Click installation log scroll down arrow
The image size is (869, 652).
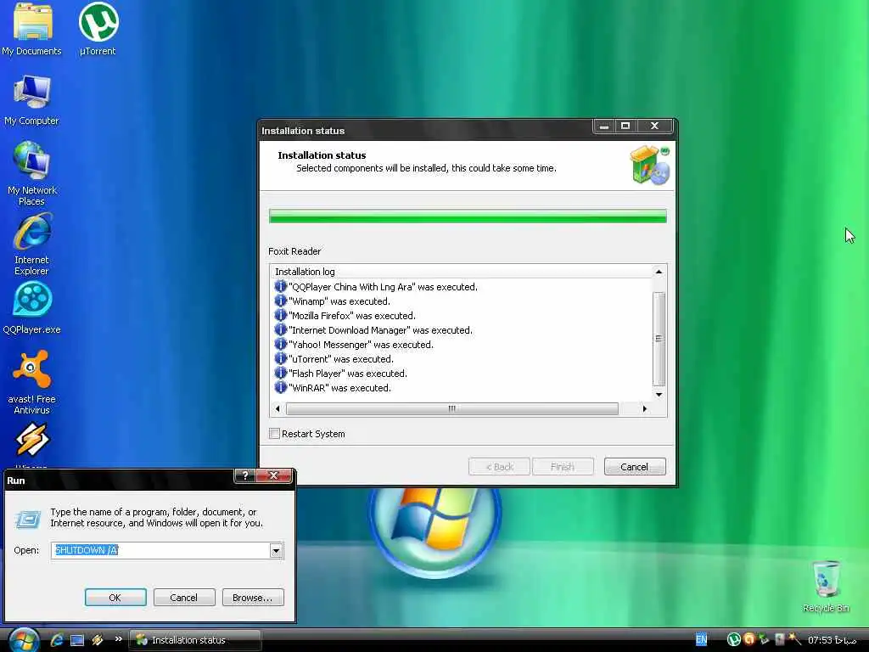(x=659, y=395)
